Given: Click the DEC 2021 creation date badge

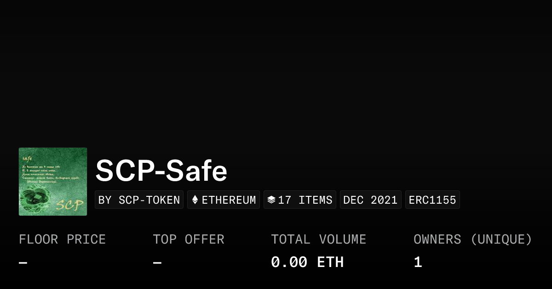Looking at the screenshot, I should (370, 200).
